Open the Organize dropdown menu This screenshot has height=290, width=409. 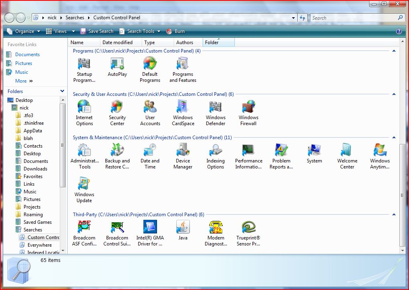coord(24,31)
